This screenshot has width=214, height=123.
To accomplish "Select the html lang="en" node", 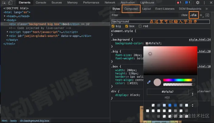I will [x=17, y=12].
